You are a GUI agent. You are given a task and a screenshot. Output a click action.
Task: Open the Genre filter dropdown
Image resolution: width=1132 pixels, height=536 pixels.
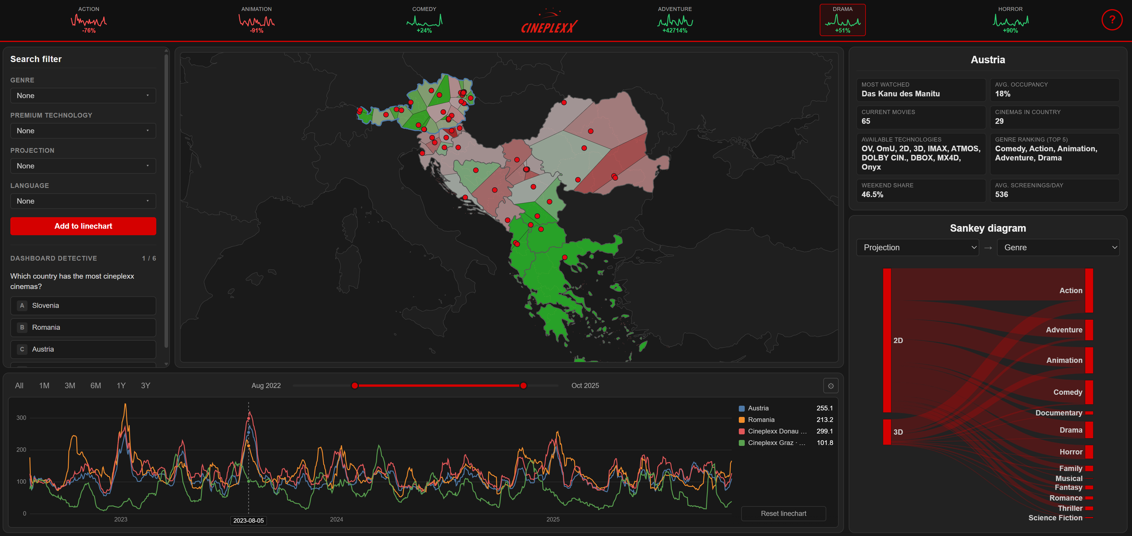[x=83, y=95]
